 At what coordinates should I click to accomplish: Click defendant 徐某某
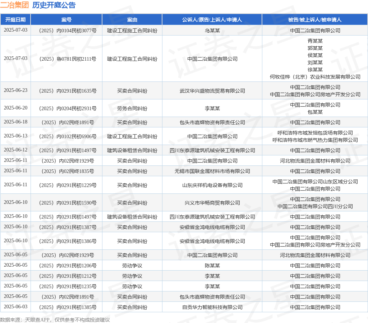point(315,70)
